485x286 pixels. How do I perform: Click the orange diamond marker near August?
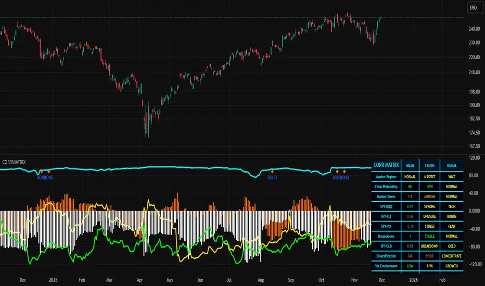(272, 172)
